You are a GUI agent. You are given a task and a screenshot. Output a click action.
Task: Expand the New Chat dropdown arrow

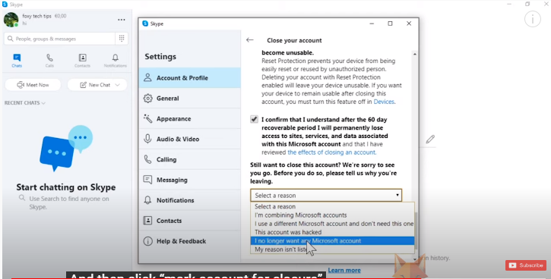117,85
